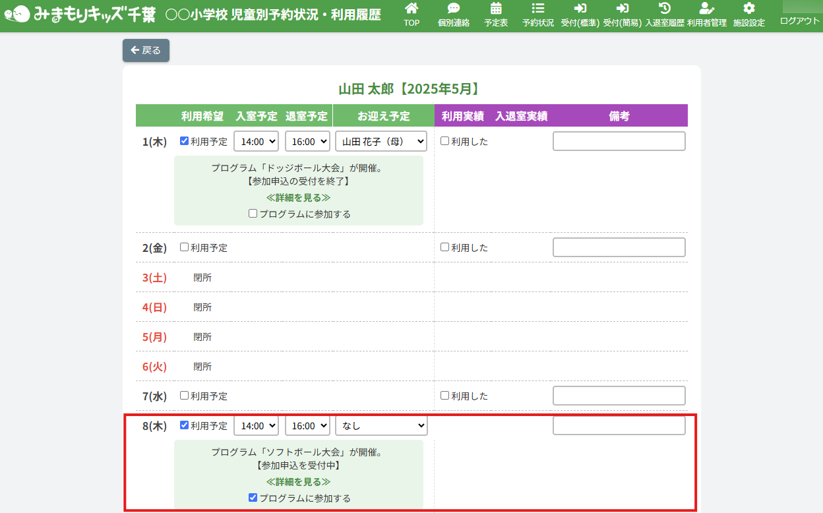Click the 戻る back button
The image size is (823, 513).
146,50
